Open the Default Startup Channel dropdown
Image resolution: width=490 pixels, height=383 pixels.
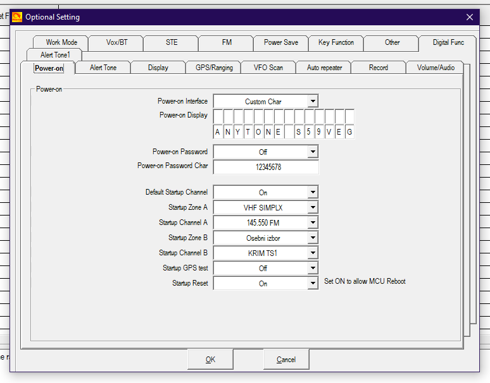312,193
